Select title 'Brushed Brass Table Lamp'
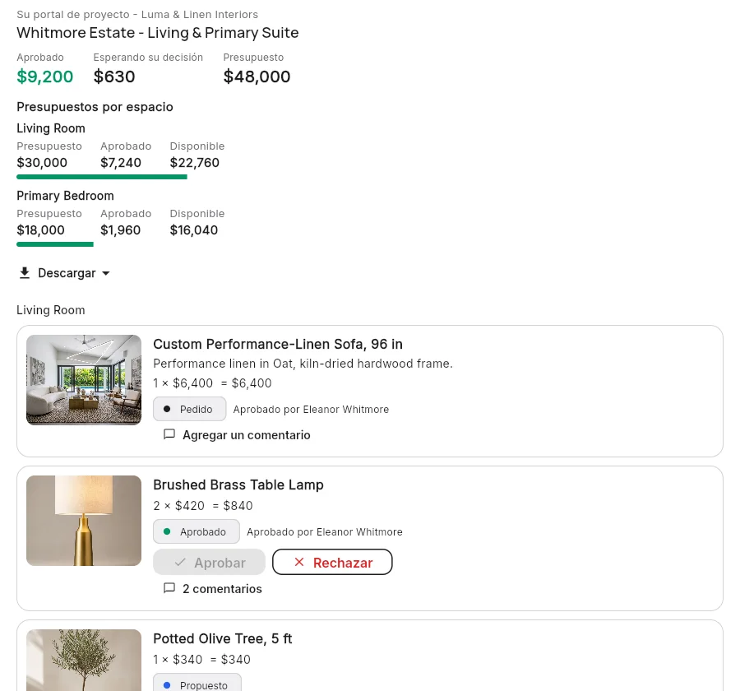 (x=238, y=485)
